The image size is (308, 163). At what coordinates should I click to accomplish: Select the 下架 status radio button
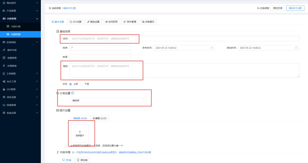pyautogui.click(x=82, y=84)
